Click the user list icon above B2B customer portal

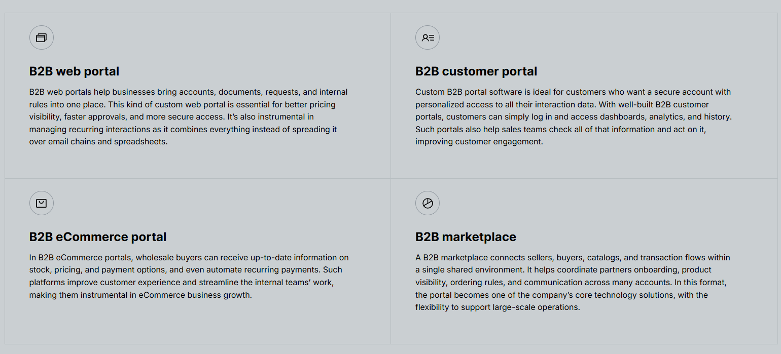click(x=428, y=37)
